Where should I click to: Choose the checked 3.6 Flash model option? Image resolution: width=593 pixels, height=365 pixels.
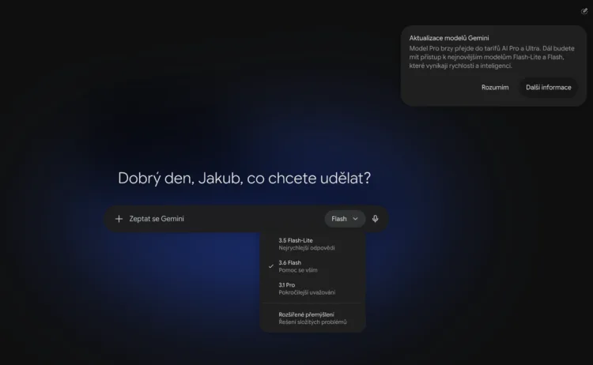point(313,266)
